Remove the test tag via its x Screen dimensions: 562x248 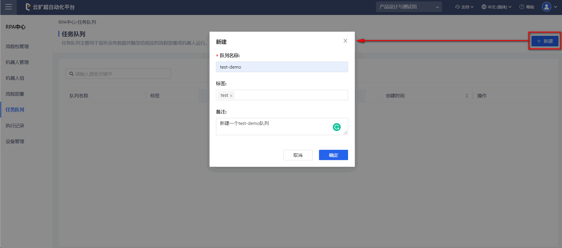[x=231, y=96]
